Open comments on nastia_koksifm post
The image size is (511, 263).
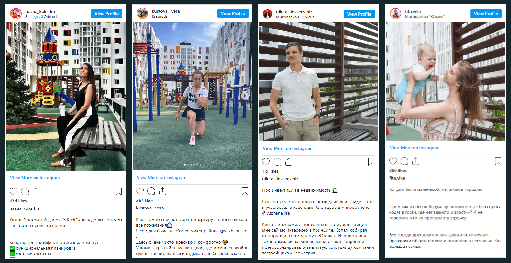click(x=25, y=191)
